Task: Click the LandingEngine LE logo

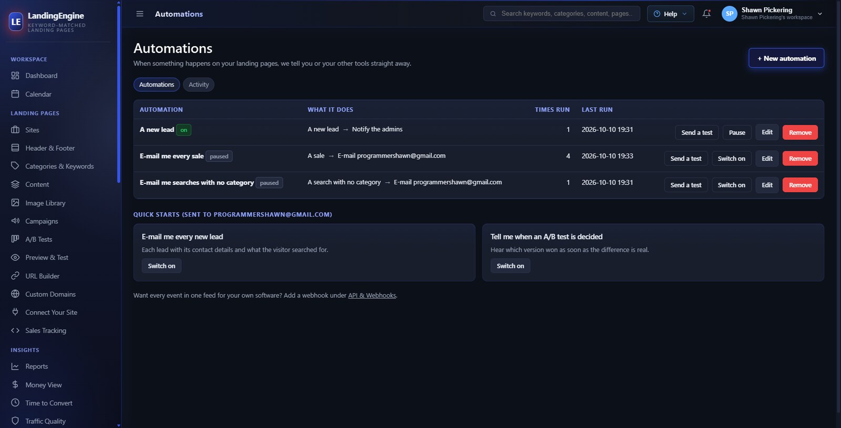Action: pyautogui.click(x=16, y=22)
